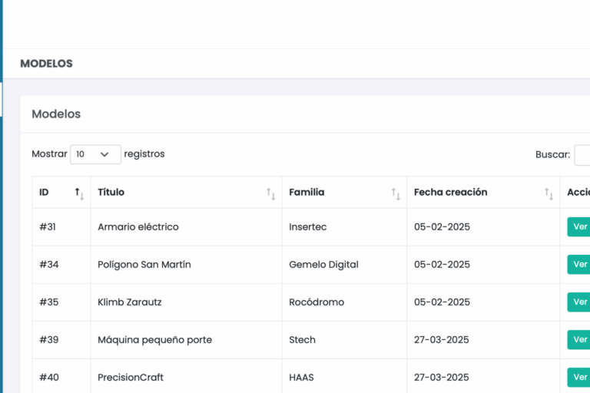The height and width of the screenshot is (393, 590).
Task: Select the #31 ID cell
Action: pyautogui.click(x=48, y=227)
